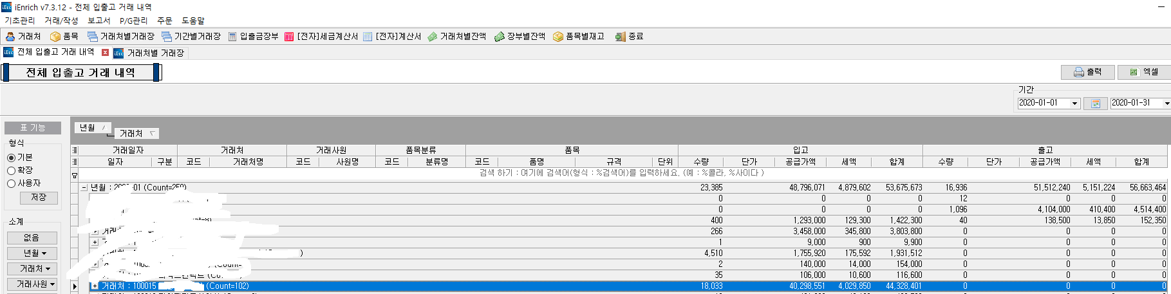Expand the selected 거래처 100015 row
Screen dimensions: 1171x294
point(95,286)
